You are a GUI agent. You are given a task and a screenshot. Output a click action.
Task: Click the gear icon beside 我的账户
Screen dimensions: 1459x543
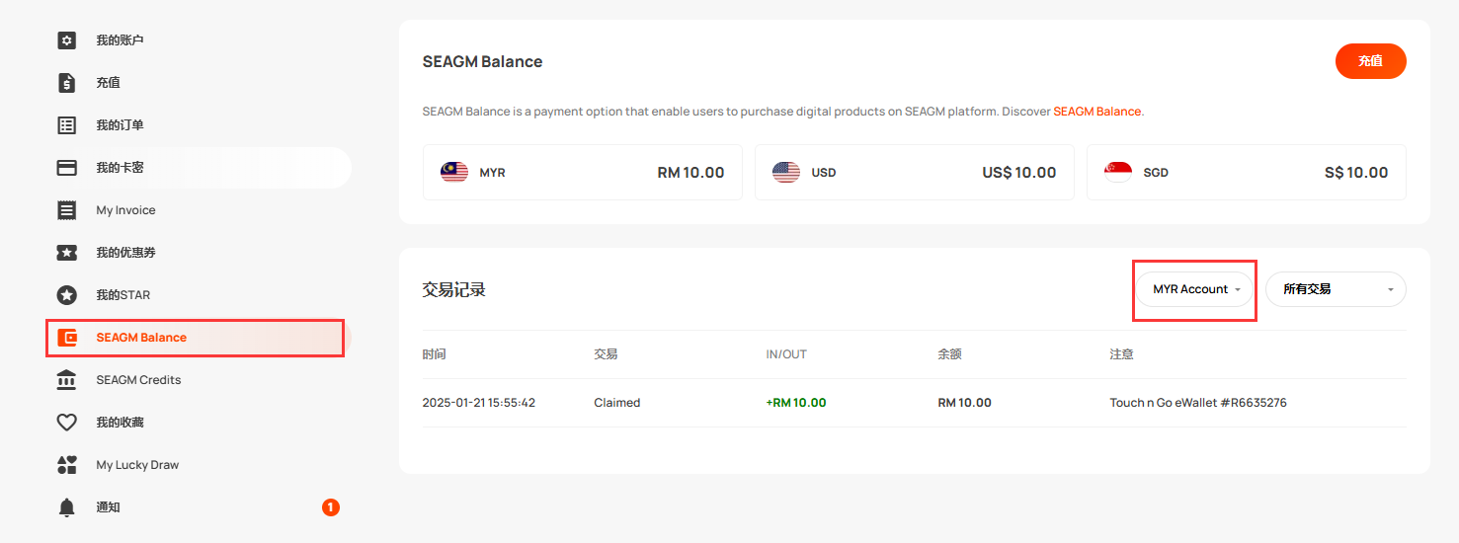point(66,40)
